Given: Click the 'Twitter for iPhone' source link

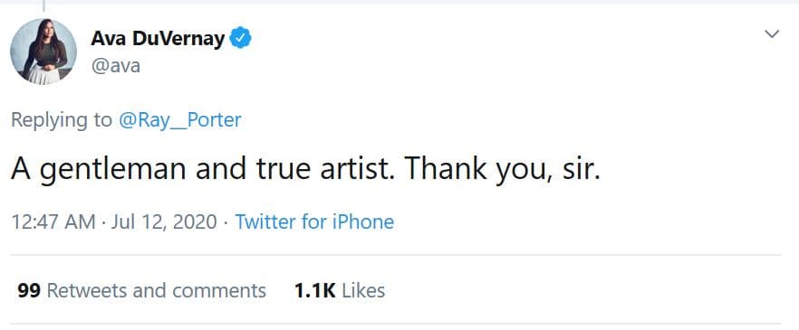Looking at the screenshot, I should (314, 222).
